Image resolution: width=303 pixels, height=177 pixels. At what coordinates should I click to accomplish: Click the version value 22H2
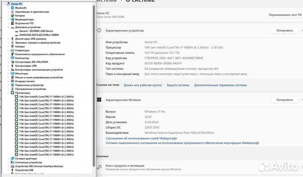click(x=148, y=117)
